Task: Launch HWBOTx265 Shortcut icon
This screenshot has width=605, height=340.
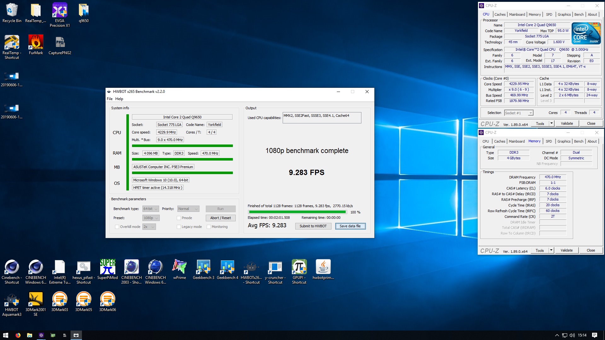Action: coord(251,272)
